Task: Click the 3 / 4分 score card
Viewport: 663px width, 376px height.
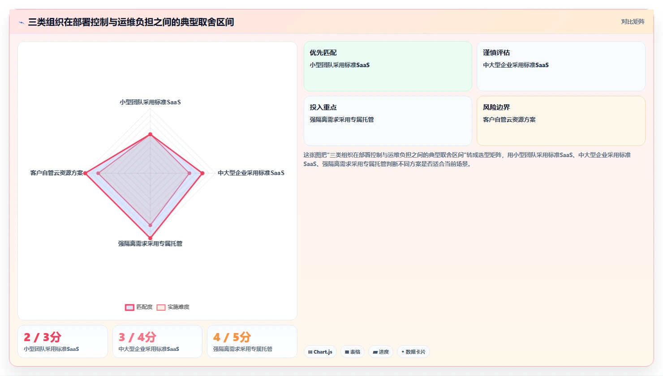Action: pyautogui.click(x=157, y=342)
